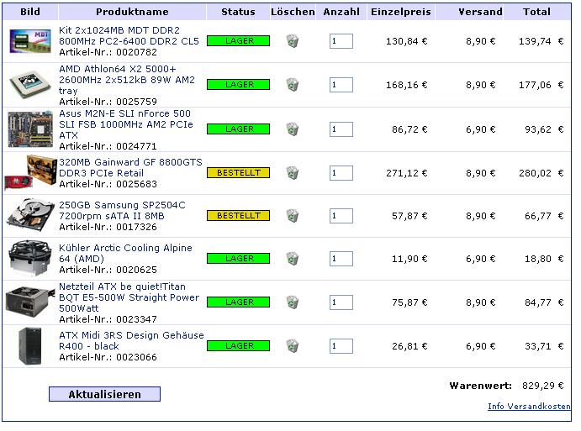The width and height of the screenshot is (581, 431).
Task: Delete the Gainward GF 8800GTS row
Action: (293, 172)
